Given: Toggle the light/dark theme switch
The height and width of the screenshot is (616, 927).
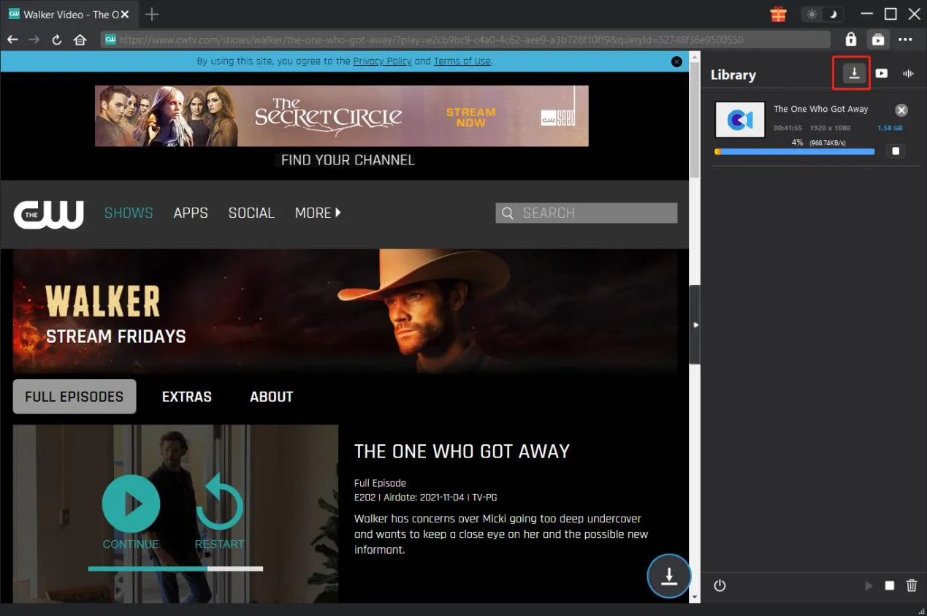Looking at the screenshot, I should click(822, 14).
